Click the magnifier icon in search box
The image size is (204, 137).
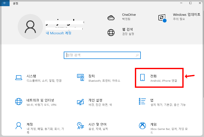[x=137, y=55]
